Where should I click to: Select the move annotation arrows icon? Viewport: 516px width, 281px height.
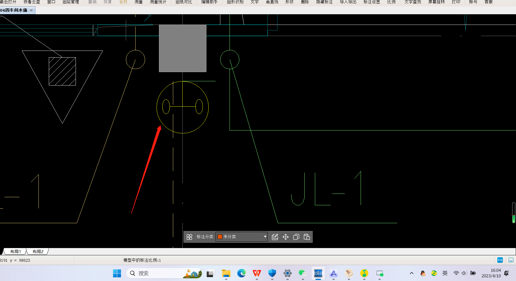(286, 237)
